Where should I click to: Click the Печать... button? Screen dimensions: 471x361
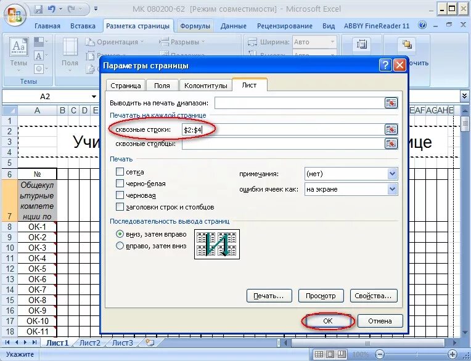269,296
